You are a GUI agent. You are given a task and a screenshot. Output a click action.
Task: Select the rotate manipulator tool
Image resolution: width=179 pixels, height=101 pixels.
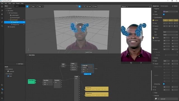(82, 6)
